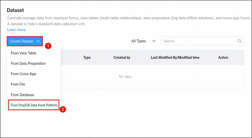Open the Create Dataset dropdown
The image size is (252, 138).
[25, 41]
